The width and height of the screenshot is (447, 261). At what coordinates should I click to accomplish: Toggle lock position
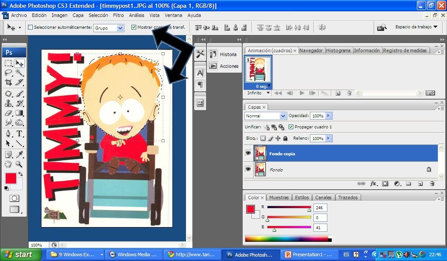278,138
